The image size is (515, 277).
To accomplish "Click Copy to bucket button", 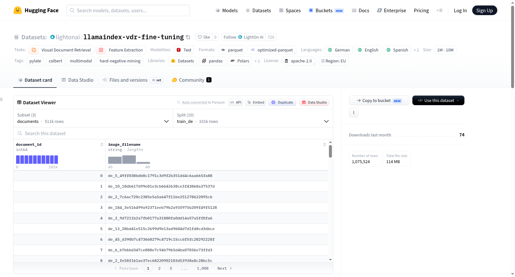I will tap(379, 100).
